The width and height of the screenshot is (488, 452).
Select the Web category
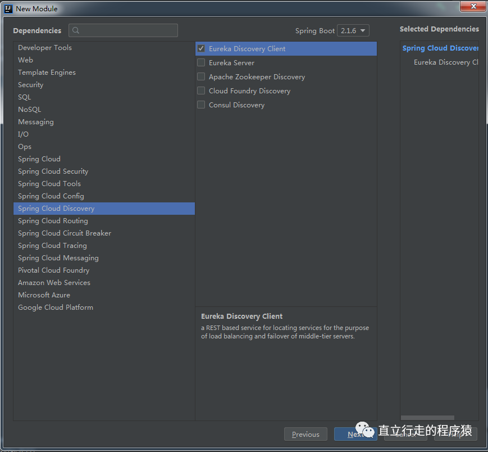[x=104, y=60]
